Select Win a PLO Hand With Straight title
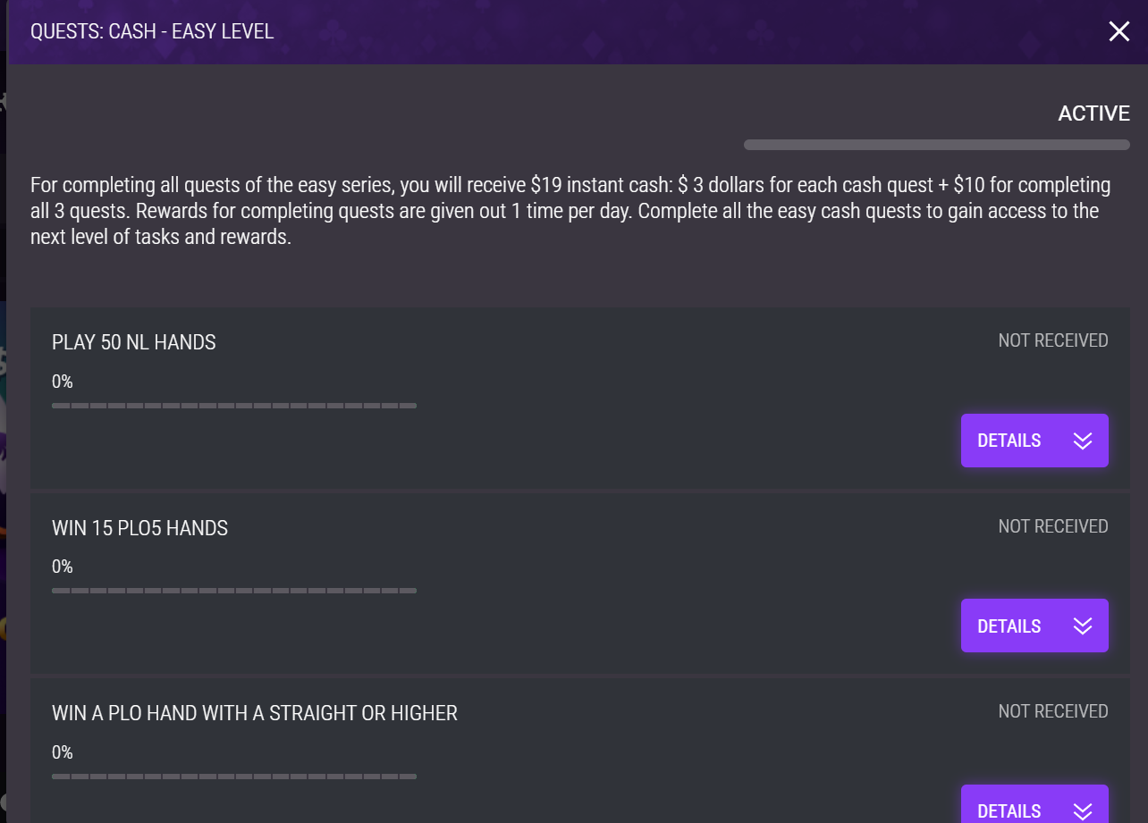This screenshot has height=823, width=1148. 255,713
